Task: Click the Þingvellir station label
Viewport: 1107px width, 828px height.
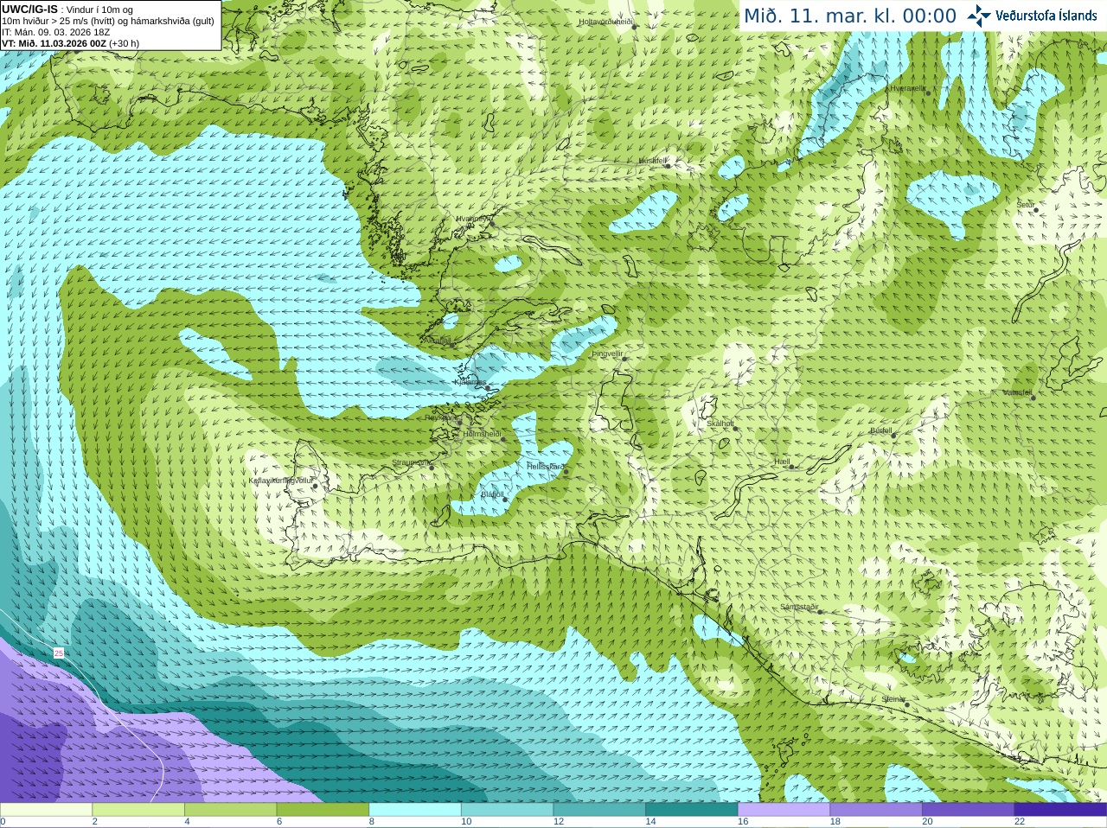Action: click(x=607, y=353)
